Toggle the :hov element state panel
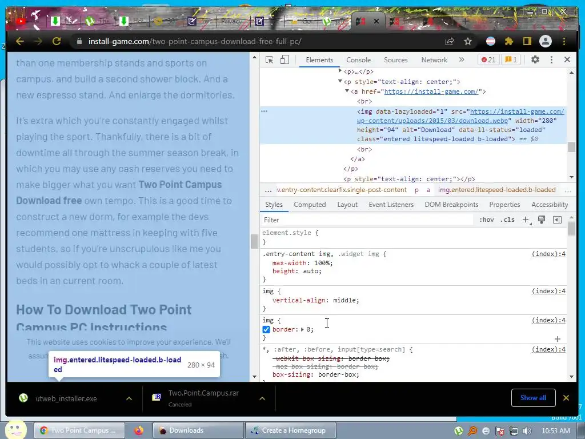Viewport: 585px width, 439px height. pyautogui.click(x=487, y=220)
